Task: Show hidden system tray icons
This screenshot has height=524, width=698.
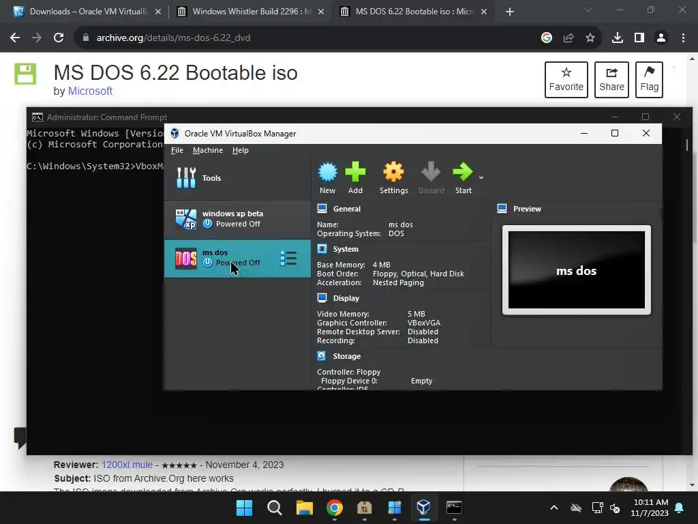Action: 553,508
